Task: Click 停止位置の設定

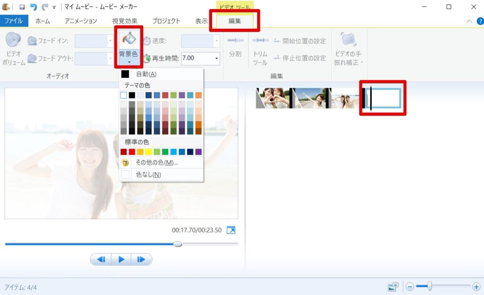Action: [300, 58]
